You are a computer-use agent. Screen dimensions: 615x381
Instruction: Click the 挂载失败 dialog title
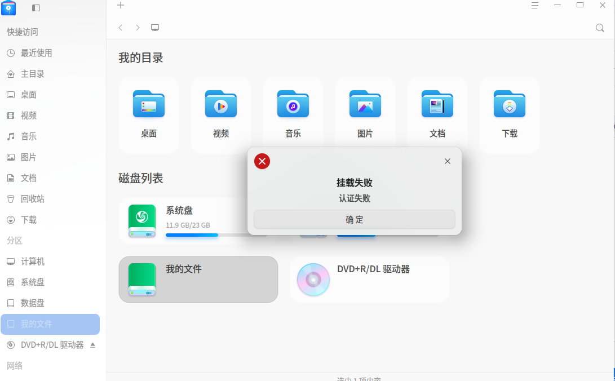(355, 183)
